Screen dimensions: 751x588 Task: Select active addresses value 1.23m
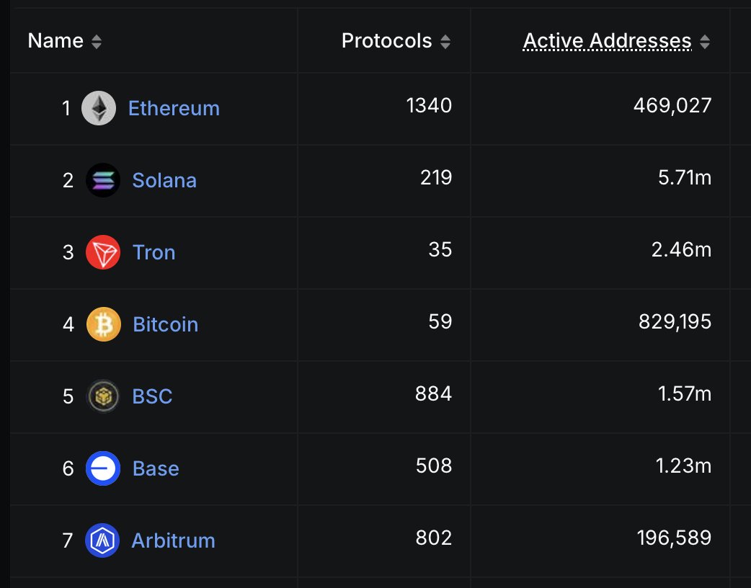coord(683,466)
